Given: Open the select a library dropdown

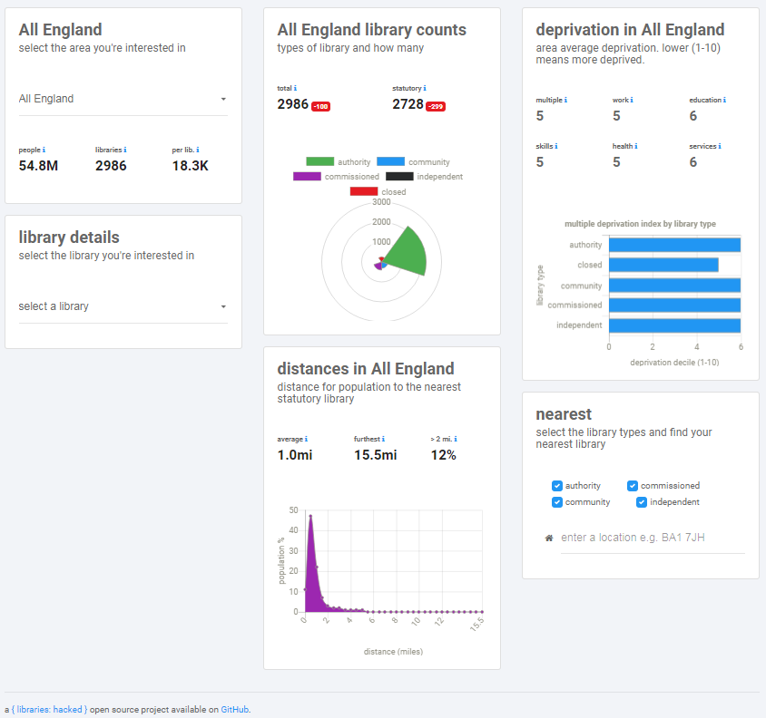Looking at the screenshot, I should click(x=123, y=306).
